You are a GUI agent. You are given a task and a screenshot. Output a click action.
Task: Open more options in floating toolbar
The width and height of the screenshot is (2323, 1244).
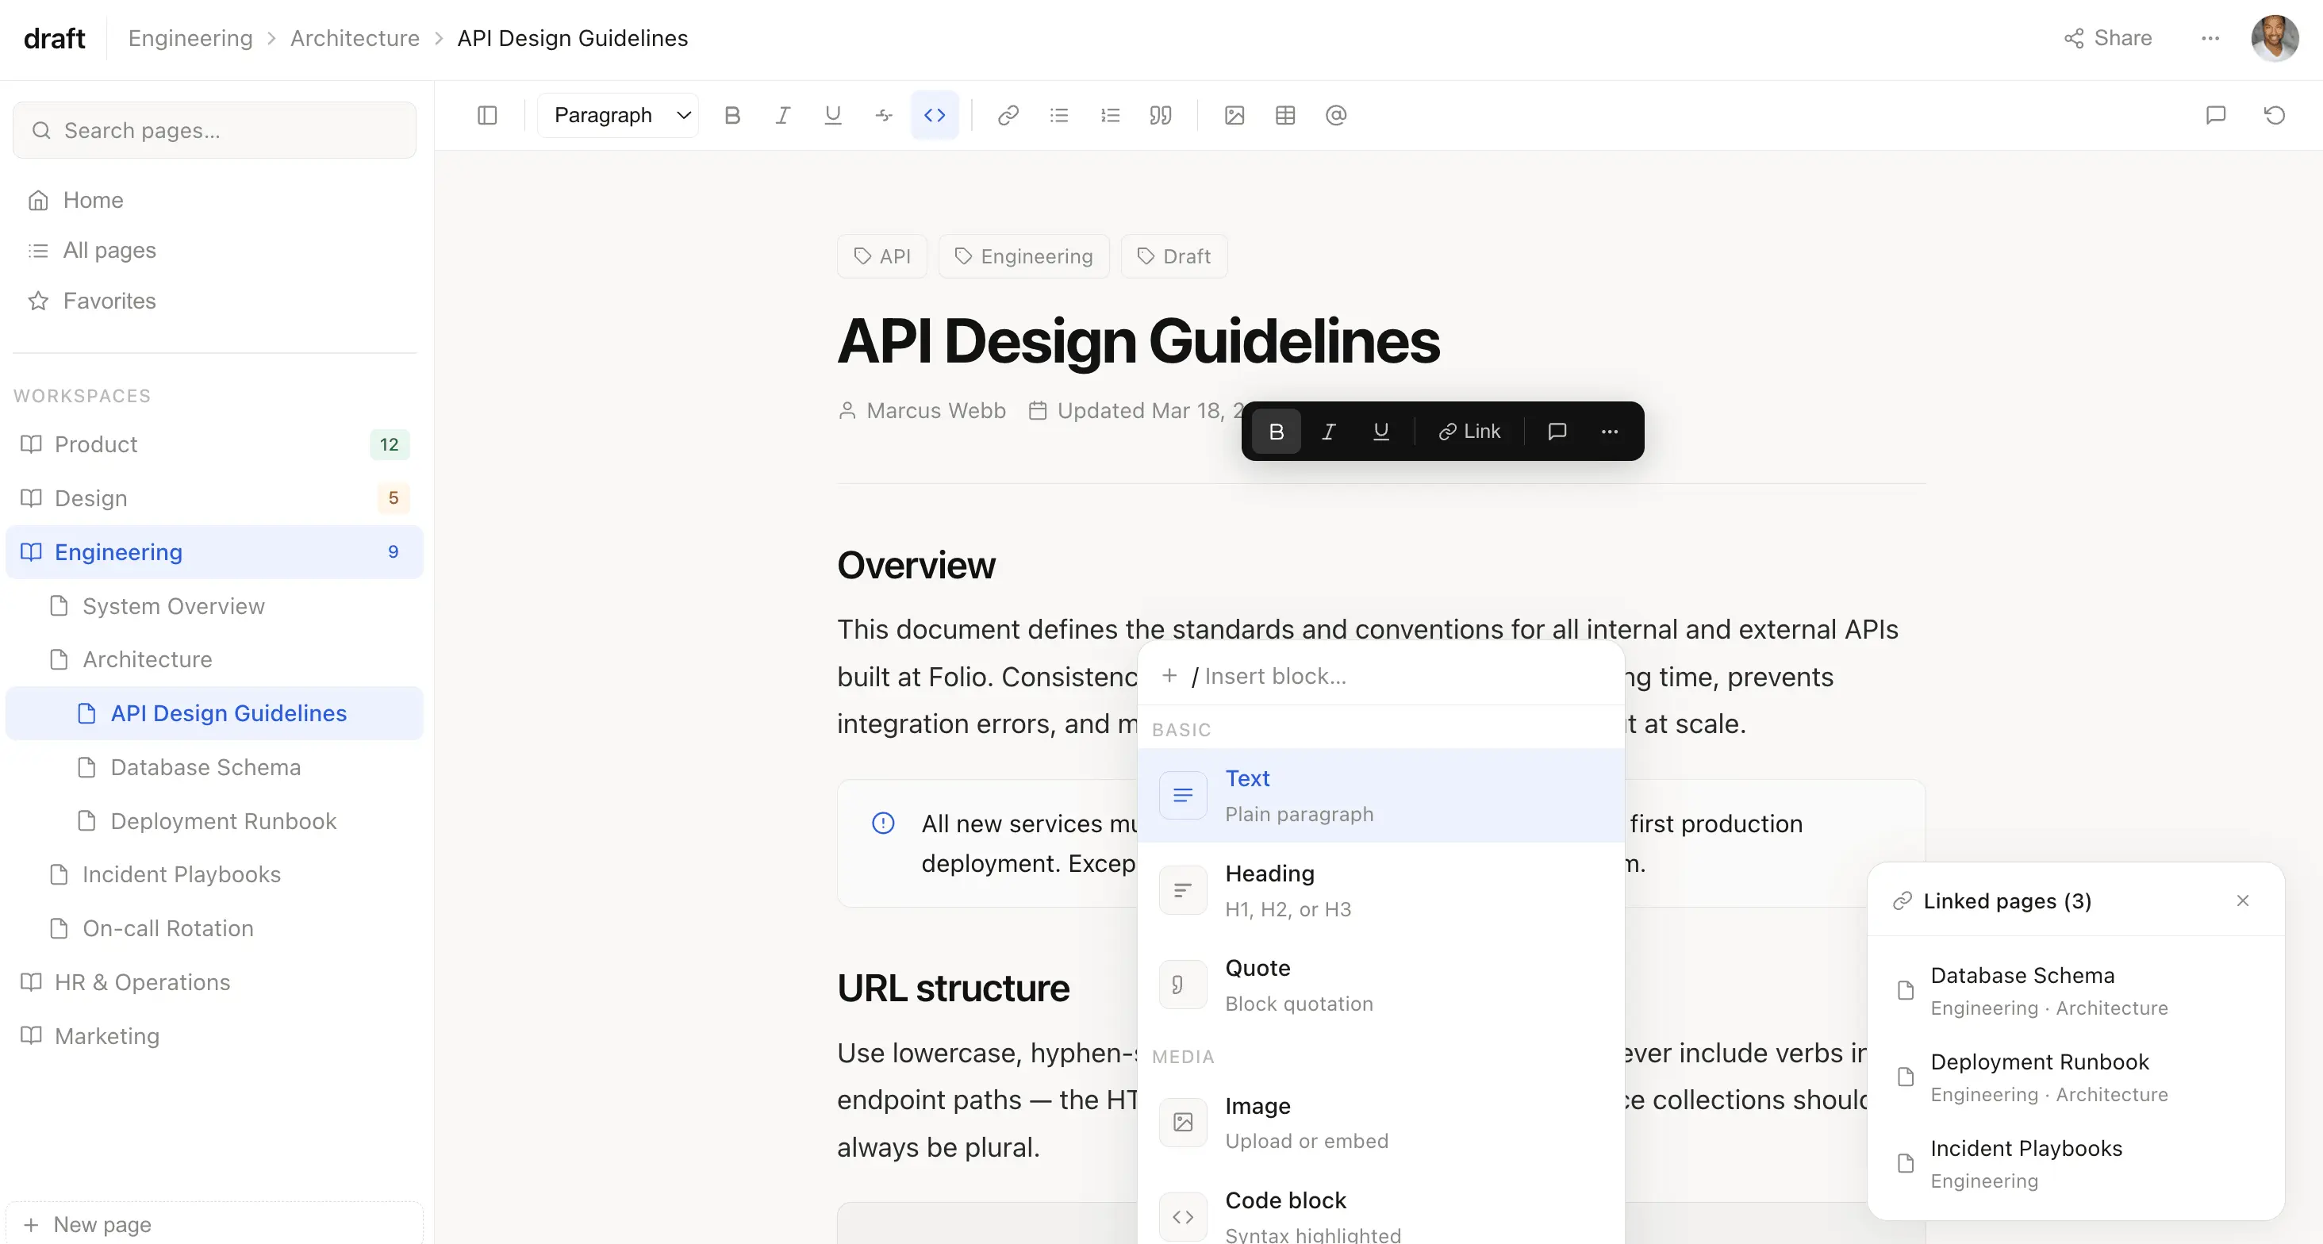[1610, 432]
